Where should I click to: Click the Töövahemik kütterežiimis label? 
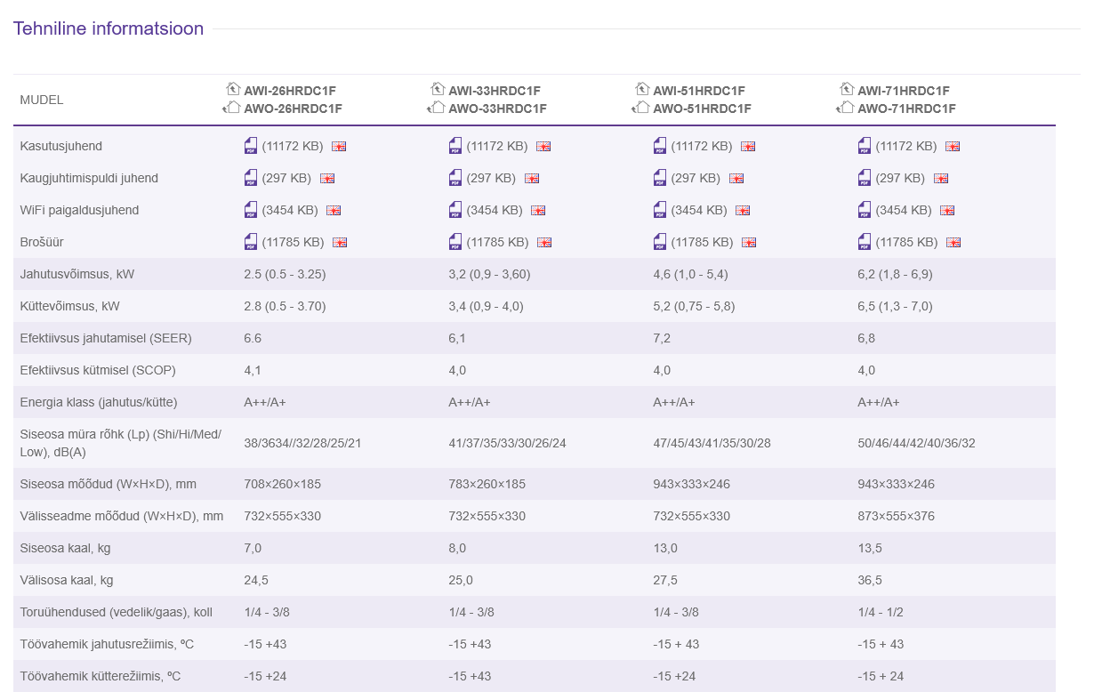tap(101, 676)
